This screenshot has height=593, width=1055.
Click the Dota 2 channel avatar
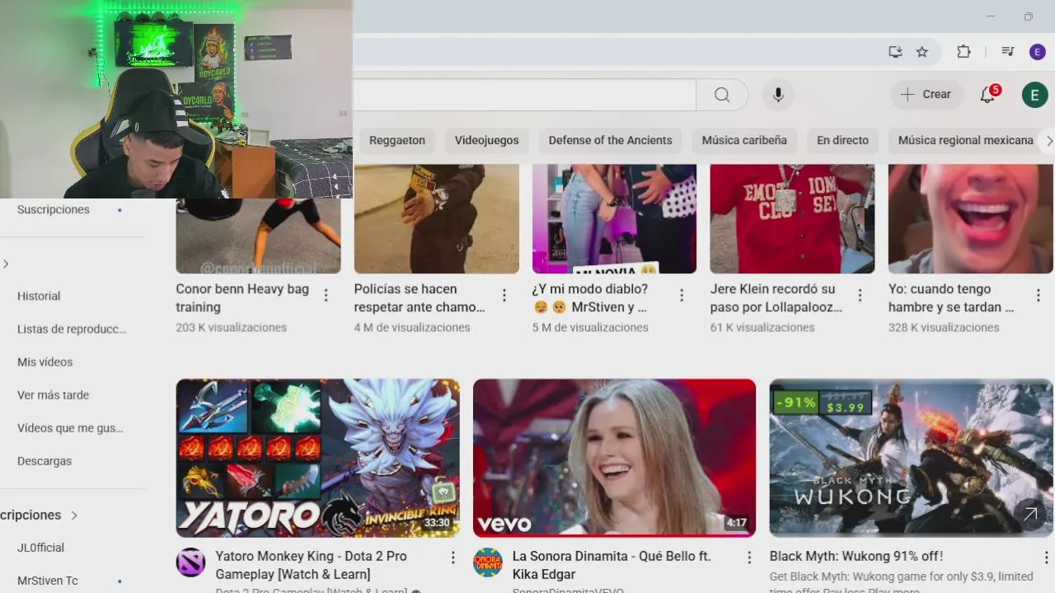click(190, 562)
